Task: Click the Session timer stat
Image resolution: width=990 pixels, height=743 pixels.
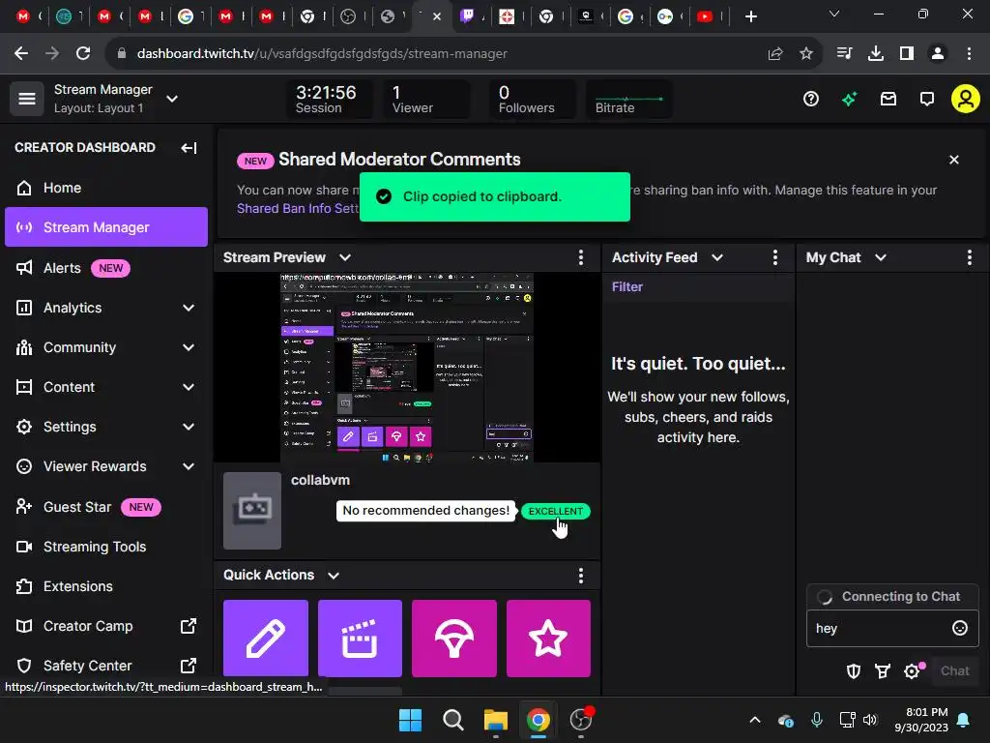Action: coord(329,100)
